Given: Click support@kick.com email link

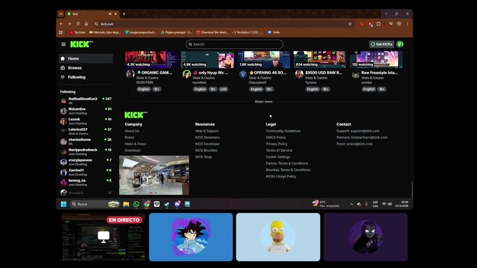Looking at the screenshot, I should (365, 131).
